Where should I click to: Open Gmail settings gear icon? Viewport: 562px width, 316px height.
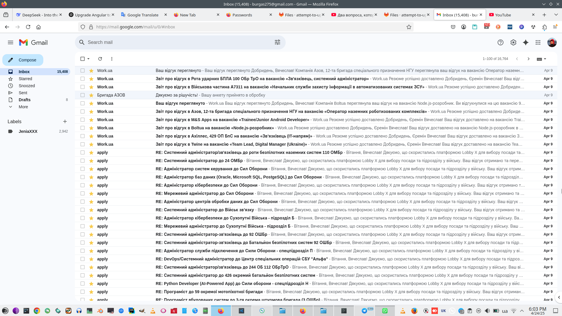(x=513, y=42)
